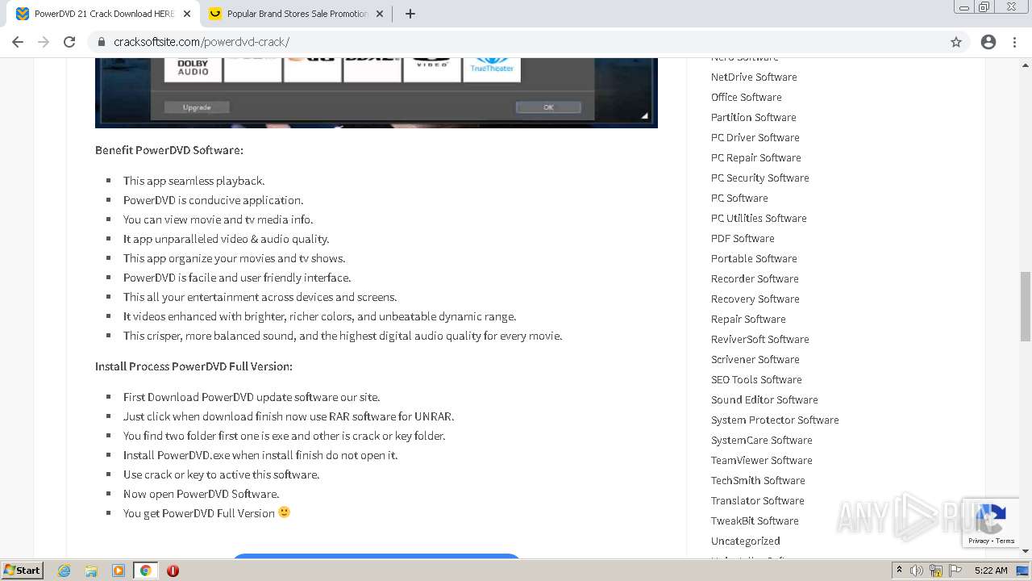Image resolution: width=1032 pixels, height=581 pixels.
Task: Open a new browser tab
Action: (x=410, y=14)
